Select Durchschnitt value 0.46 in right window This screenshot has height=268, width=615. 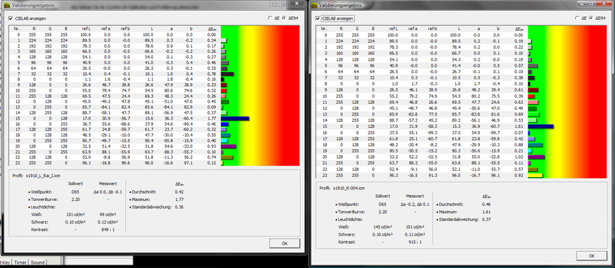point(487,204)
